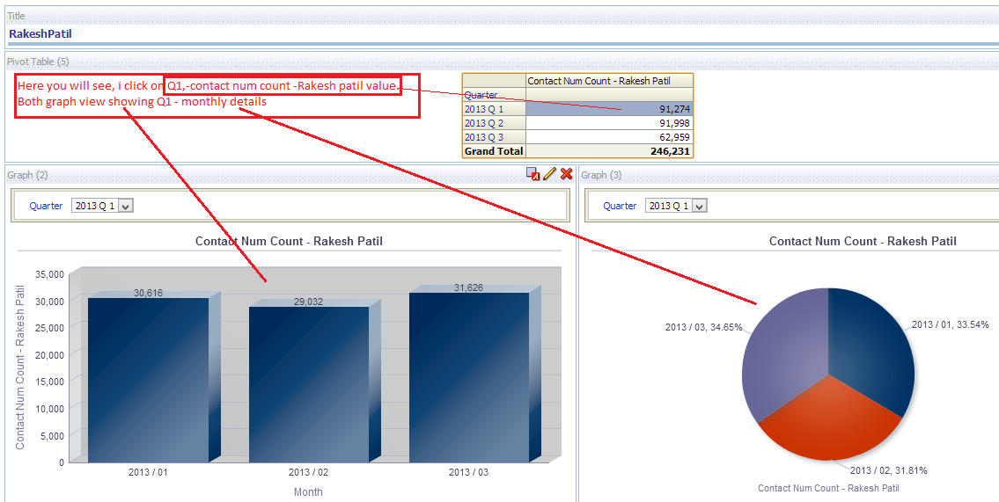The height and width of the screenshot is (502, 999).
Task: Open Format Container icon in Graph (2) header
Action: click(533, 174)
